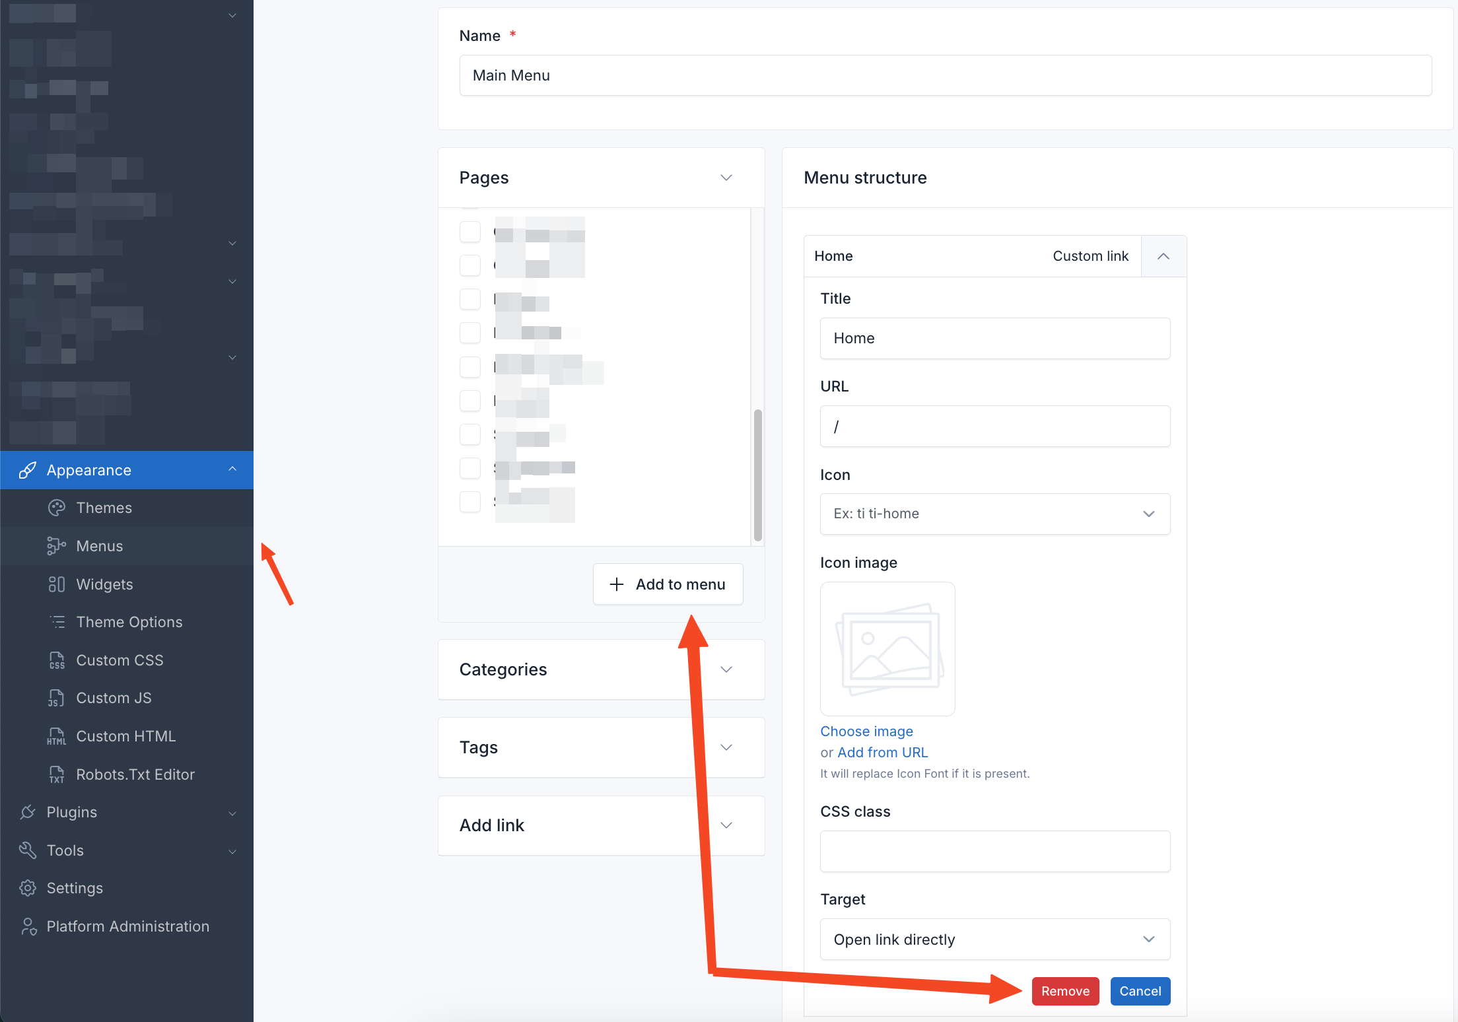Image resolution: width=1458 pixels, height=1022 pixels.
Task: Tick the eighth checkbox in Pages list
Action: point(470,468)
